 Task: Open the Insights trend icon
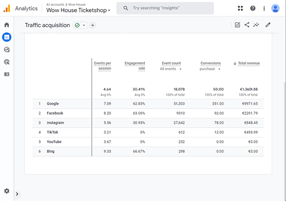click(x=256, y=25)
